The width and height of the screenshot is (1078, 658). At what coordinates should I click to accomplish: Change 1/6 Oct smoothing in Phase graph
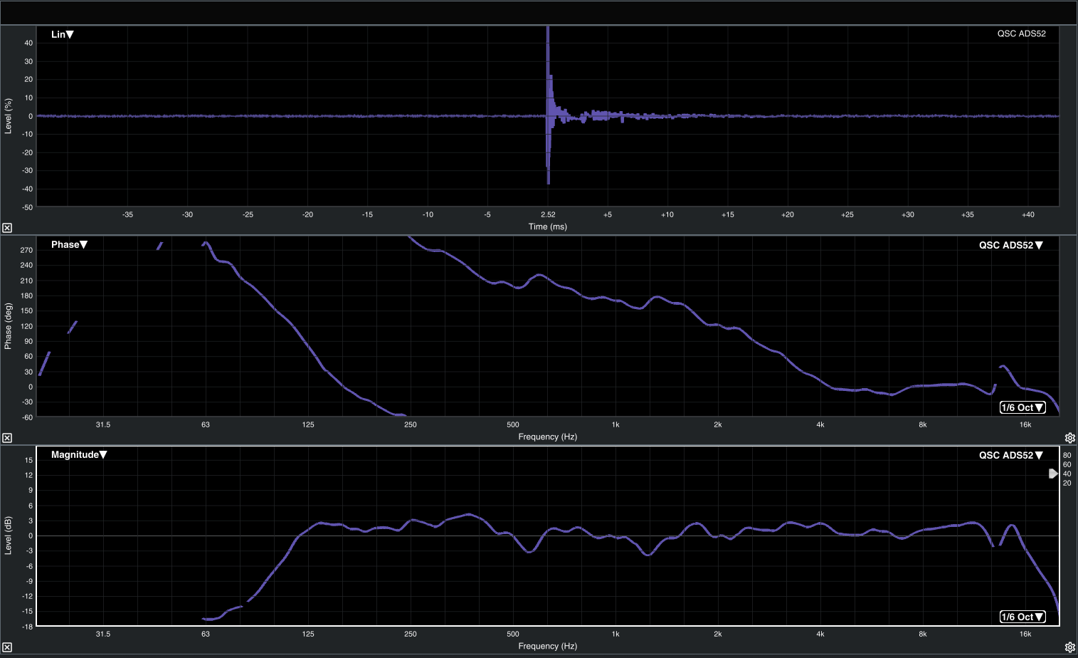tap(1022, 407)
